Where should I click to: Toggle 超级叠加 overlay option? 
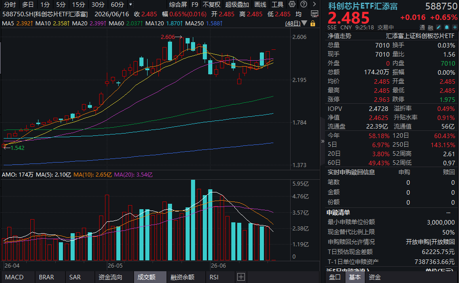click(237, 5)
